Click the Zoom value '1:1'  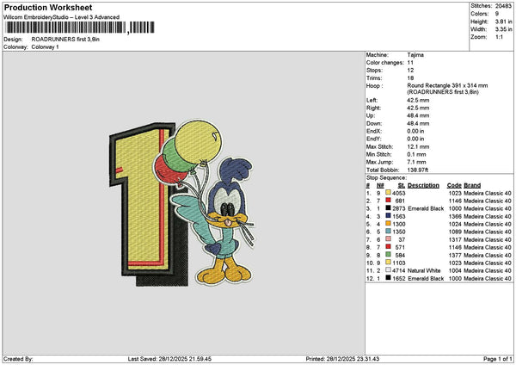click(x=499, y=37)
